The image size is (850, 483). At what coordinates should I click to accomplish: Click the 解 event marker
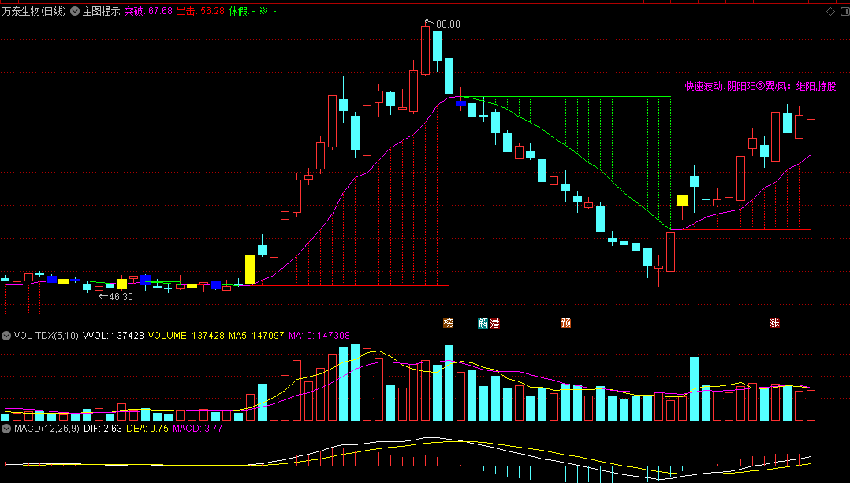click(483, 323)
